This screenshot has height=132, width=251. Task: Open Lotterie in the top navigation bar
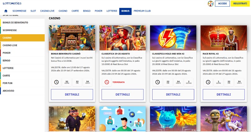(112, 11)
